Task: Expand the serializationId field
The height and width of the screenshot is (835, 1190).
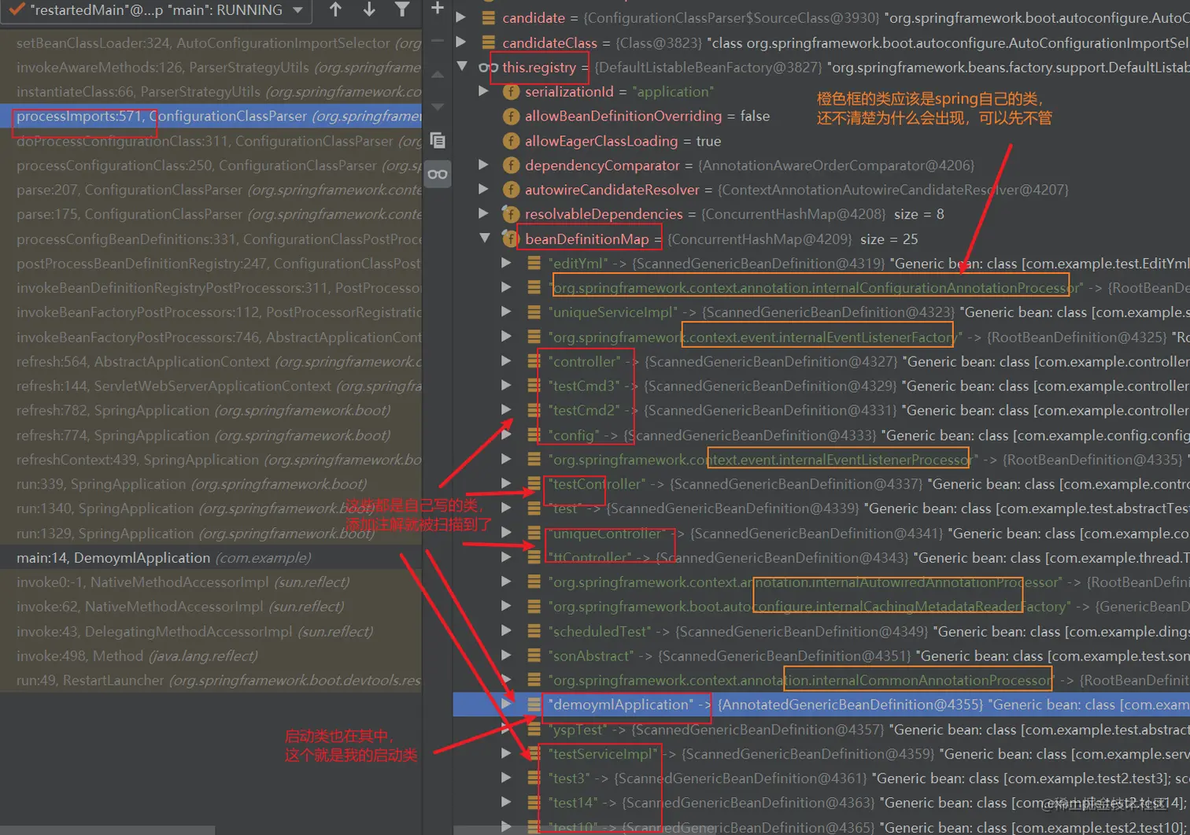Action: (485, 91)
